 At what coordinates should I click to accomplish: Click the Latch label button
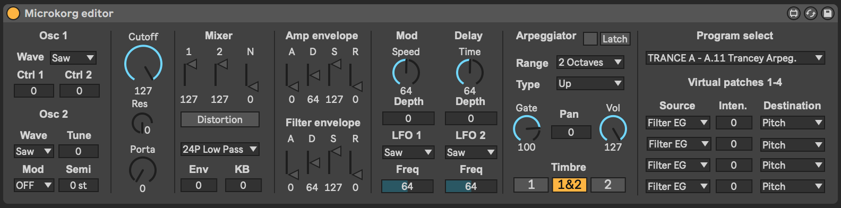615,39
